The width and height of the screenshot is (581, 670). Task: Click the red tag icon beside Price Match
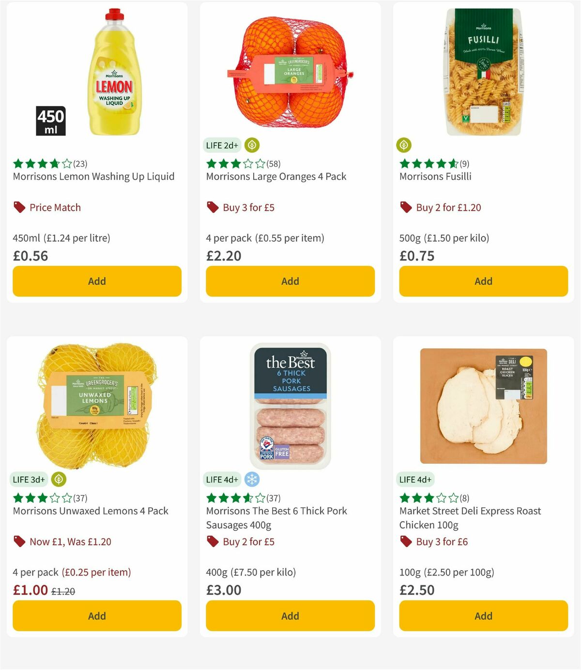(20, 207)
